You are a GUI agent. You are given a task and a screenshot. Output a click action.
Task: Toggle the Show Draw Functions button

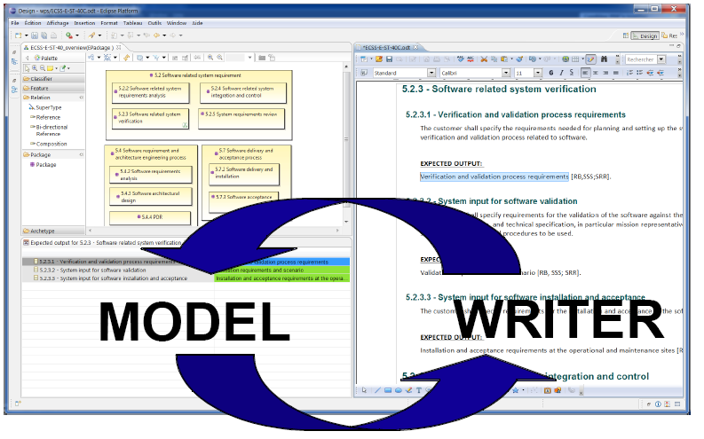click(591, 59)
